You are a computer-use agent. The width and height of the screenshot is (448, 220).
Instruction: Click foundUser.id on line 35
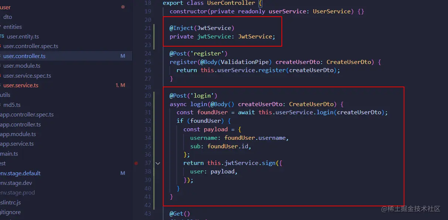tap(228, 146)
